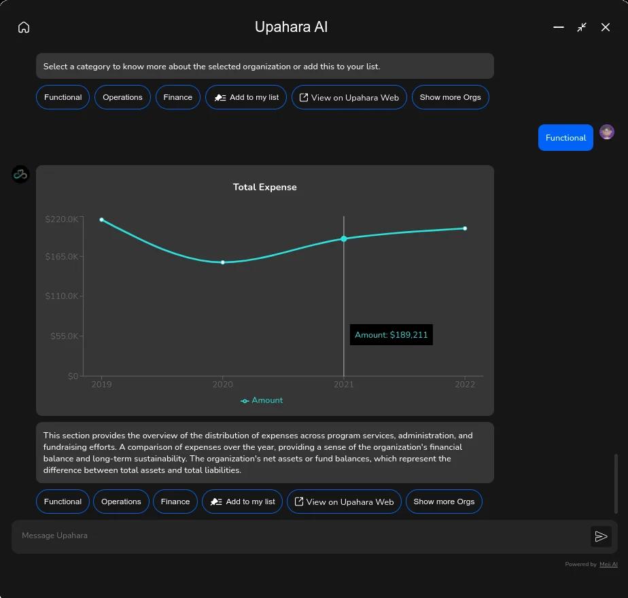628x598 pixels.
Task: Toggle the Amount series in chart legend
Action: 262,400
